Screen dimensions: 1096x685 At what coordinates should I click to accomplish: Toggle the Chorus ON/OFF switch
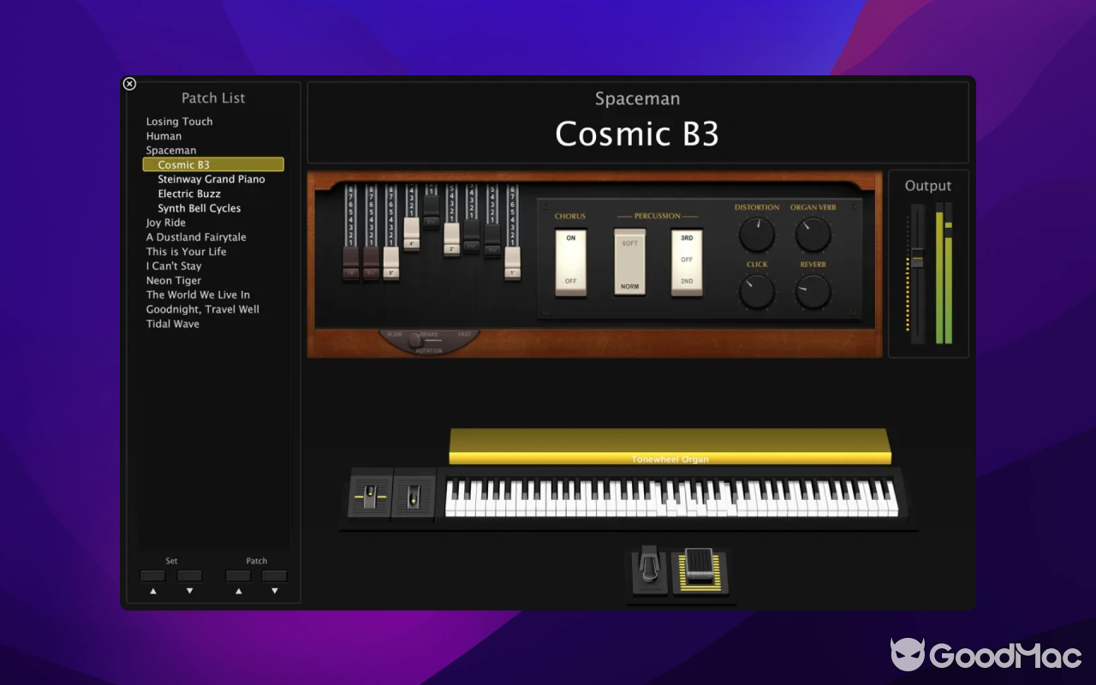click(x=570, y=262)
